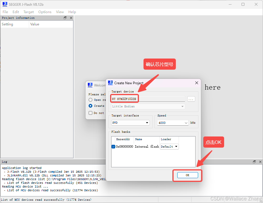
Task: Click the '0x08000000' base address text
Action: [124, 146]
